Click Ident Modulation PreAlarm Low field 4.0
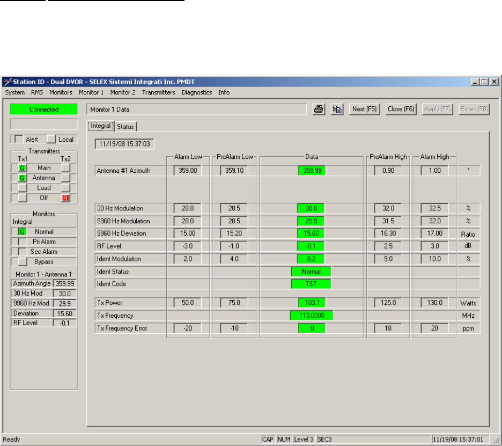Screen dimensions: 502x446 (234, 259)
